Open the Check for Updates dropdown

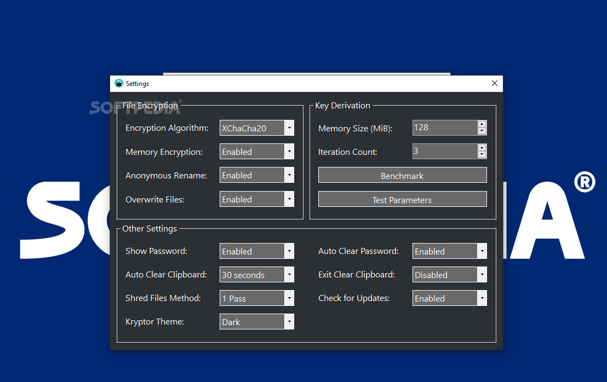pyautogui.click(x=482, y=298)
